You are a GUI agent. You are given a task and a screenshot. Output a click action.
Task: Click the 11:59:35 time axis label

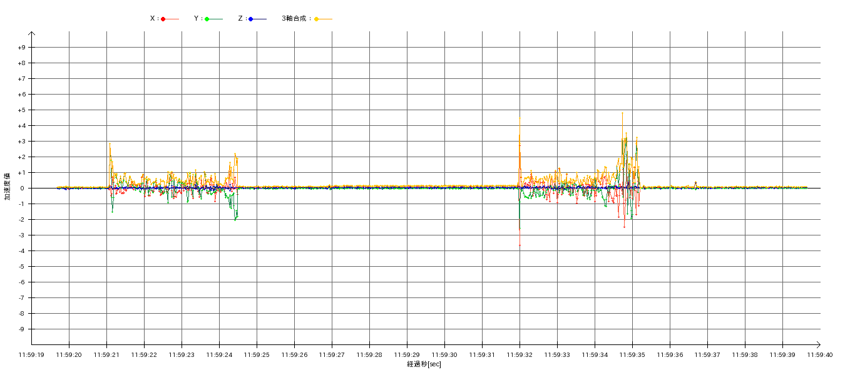632,354
